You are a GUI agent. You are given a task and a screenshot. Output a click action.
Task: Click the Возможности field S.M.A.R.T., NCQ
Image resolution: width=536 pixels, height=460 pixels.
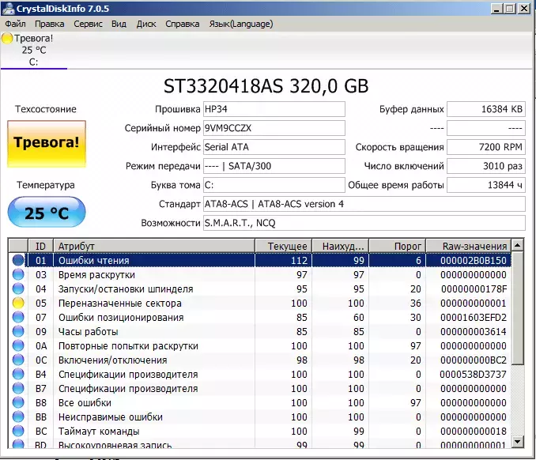tap(364, 223)
